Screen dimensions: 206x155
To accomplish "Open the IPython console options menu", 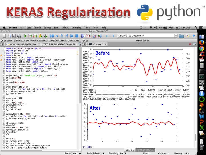I will click(x=195, y=44).
